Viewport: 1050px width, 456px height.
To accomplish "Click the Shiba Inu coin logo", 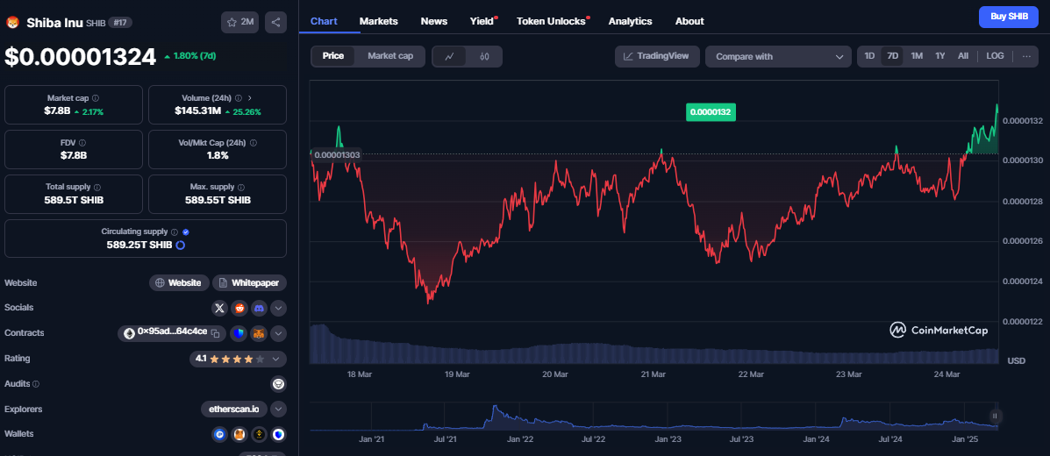I will tap(12, 23).
